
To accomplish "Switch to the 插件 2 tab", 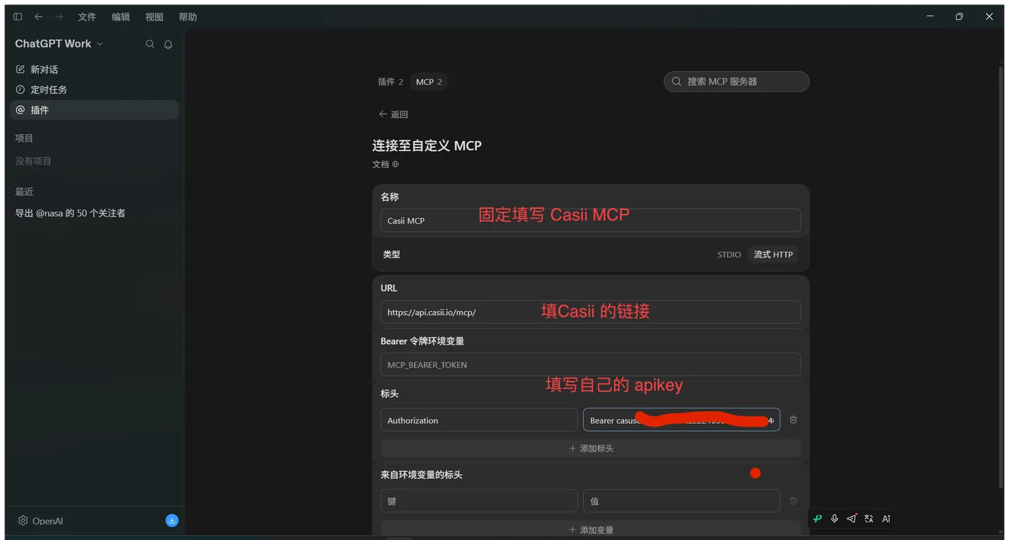I will [x=390, y=82].
